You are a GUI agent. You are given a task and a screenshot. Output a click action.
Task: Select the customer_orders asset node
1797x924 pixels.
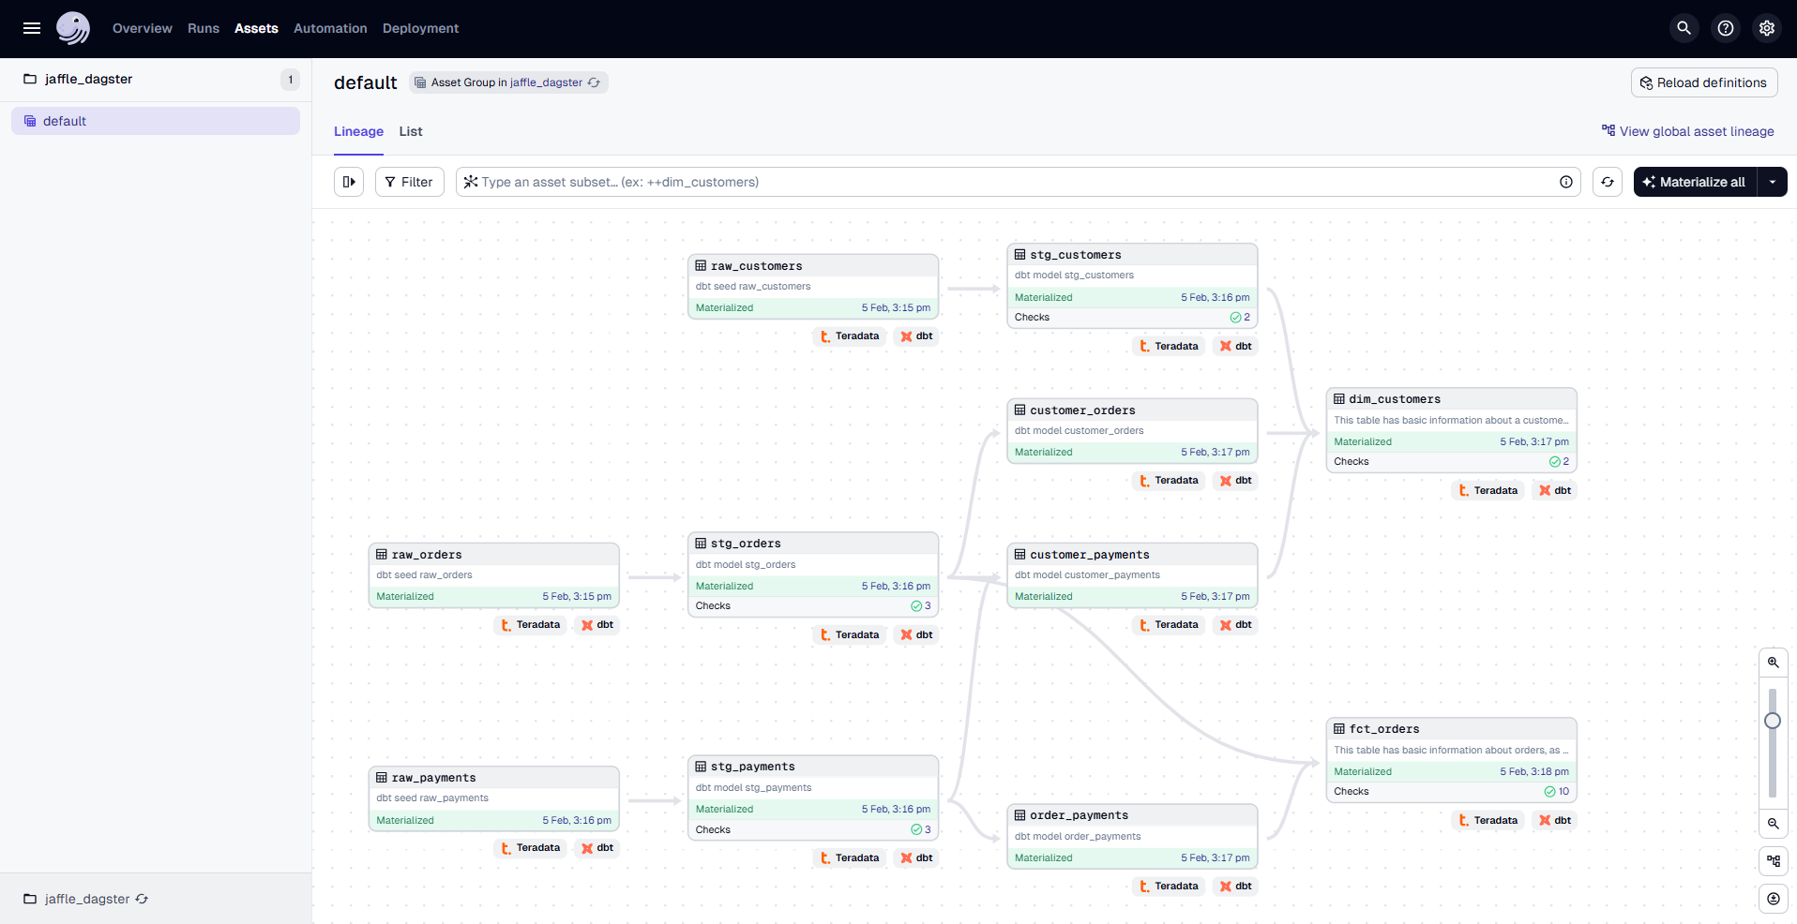1132,430
